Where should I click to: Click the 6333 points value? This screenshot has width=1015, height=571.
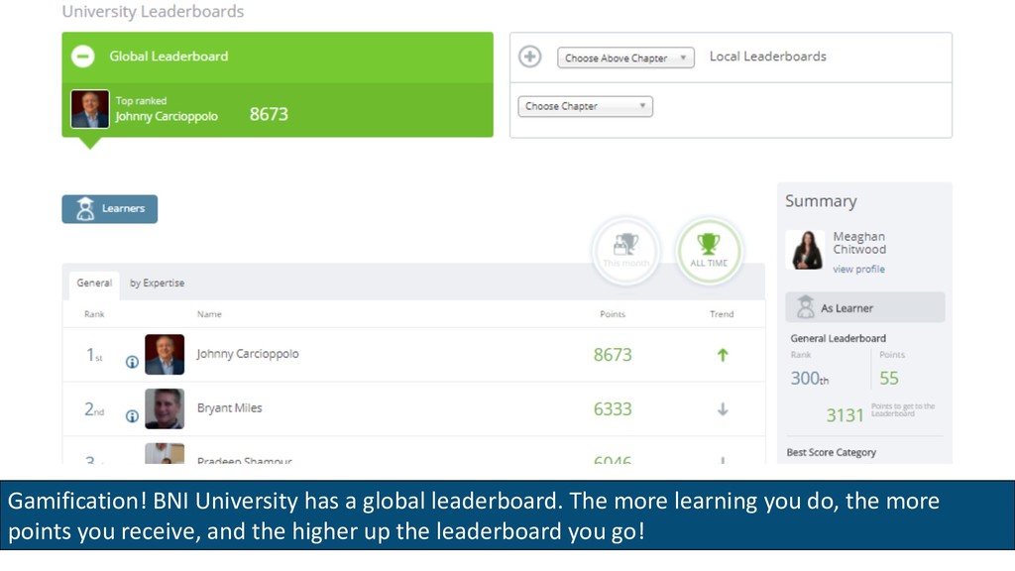pyautogui.click(x=613, y=409)
